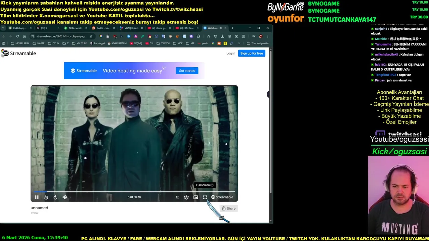Screen dimensions: 429x241
Task: Click Sign up for free button
Action: (252, 53)
